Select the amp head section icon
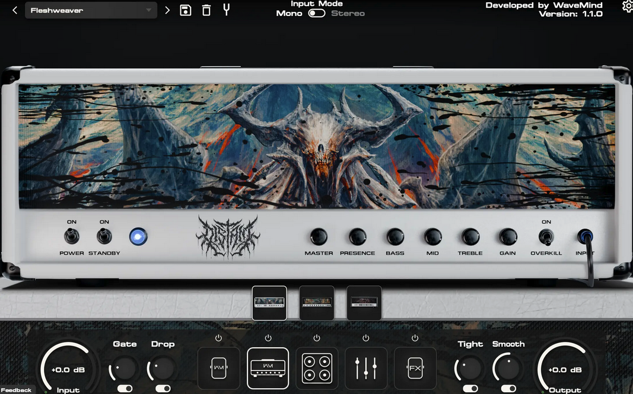 (268, 368)
